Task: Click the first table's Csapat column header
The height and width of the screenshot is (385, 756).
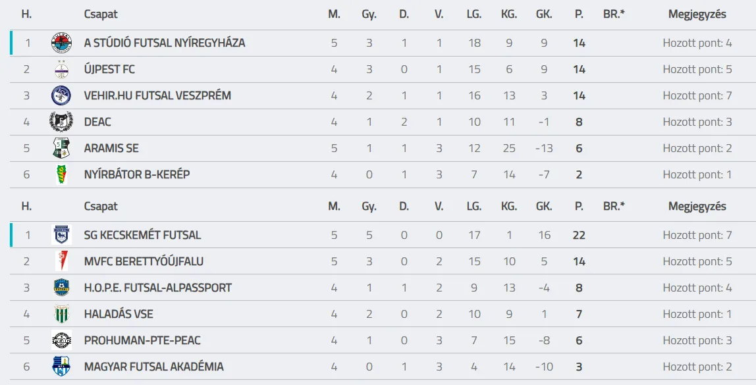Action: click(x=101, y=14)
